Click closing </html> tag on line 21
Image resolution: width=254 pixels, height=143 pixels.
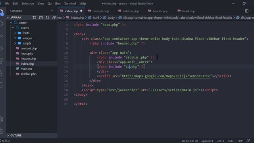click(x=81, y=104)
